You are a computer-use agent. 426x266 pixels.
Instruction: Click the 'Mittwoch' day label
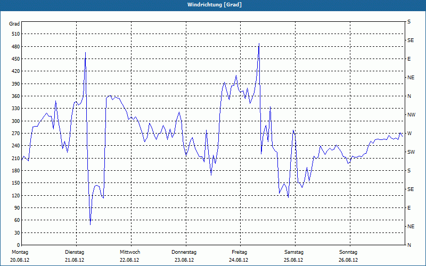130,252
